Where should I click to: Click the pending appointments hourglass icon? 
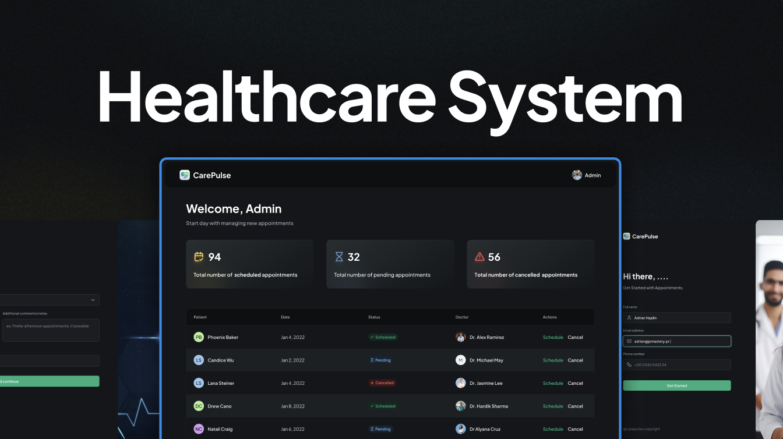339,257
